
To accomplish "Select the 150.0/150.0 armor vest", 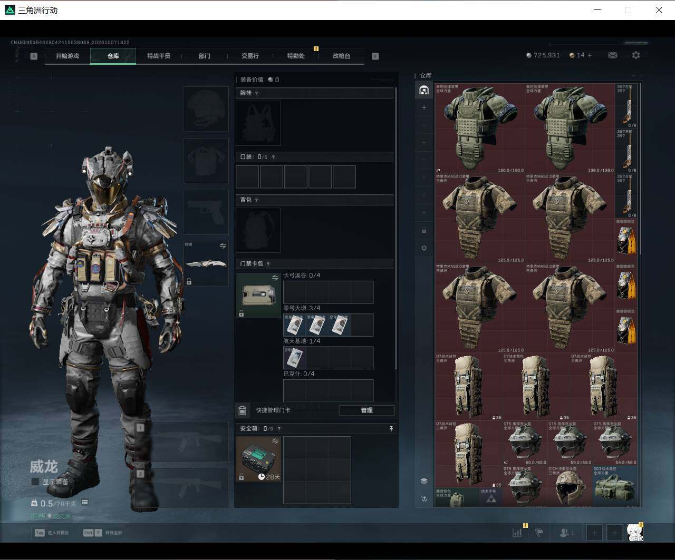I will (x=480, y=128).
